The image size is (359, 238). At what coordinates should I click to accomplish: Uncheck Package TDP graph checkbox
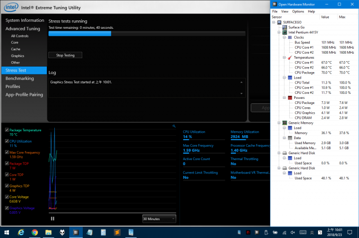tap(7, 163)
